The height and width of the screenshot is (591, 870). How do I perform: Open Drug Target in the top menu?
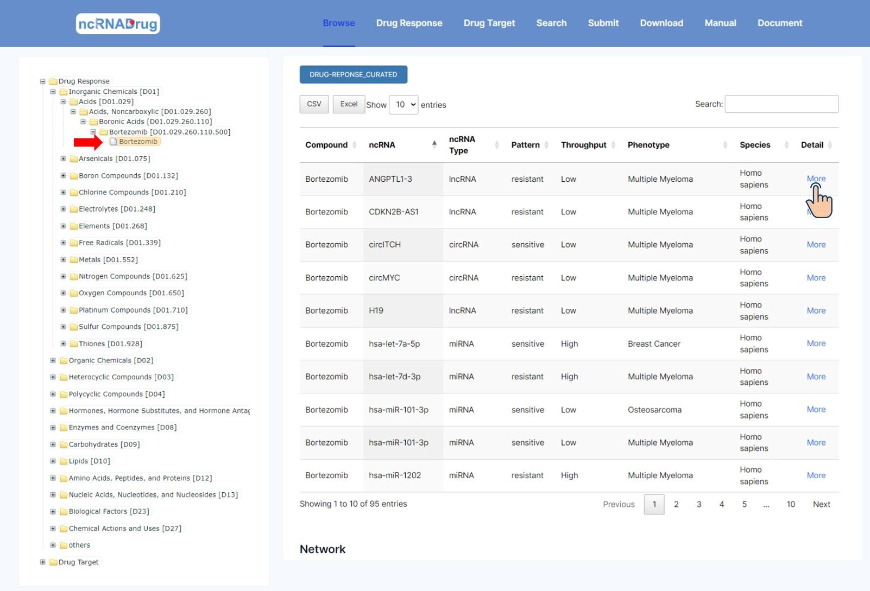(489, 23)
